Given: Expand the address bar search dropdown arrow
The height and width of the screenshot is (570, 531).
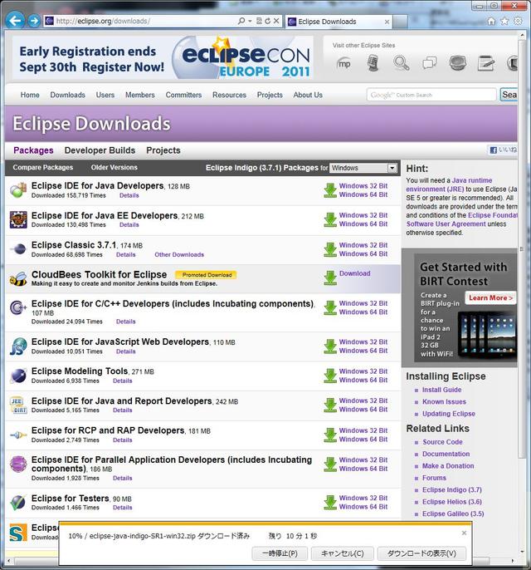Looking at the screenshot, I should click(251, 21).
